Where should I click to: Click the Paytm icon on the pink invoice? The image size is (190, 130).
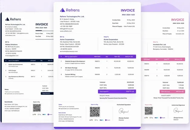[156, 118]
